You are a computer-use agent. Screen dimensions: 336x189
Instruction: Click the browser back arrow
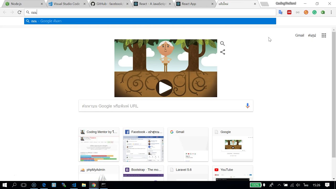coord(5,12)
